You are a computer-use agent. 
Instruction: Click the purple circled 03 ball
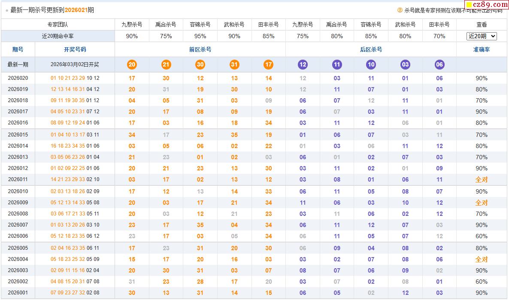[405, 65]
